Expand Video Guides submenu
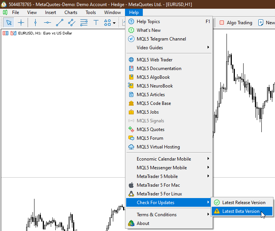The image size is (275, 231). [169, 48]
